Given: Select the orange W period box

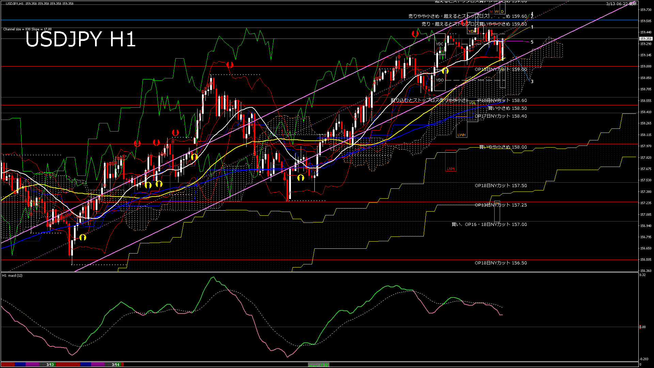Looking at the screenshot, I should (x=497, y=12).
